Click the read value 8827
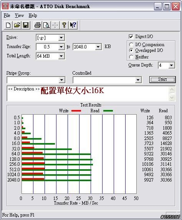The image size is (182, 220). (167, 138)
